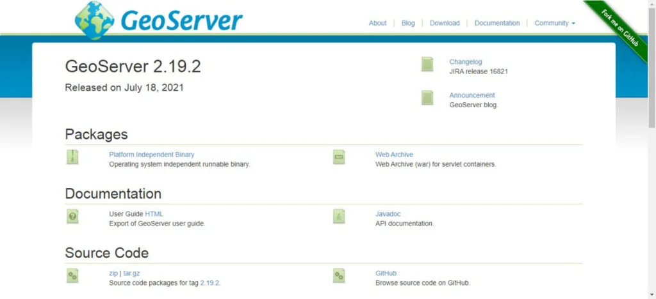Download the Web Archive package
Viewport: 656px width, 299px height.
coord(394,155)
